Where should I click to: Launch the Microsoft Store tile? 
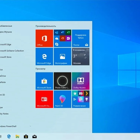44,81
